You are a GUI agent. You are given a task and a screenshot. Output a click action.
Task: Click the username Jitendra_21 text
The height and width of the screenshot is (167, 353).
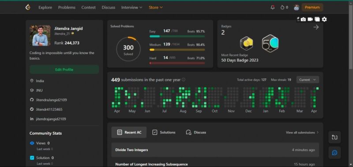(62, 33)
